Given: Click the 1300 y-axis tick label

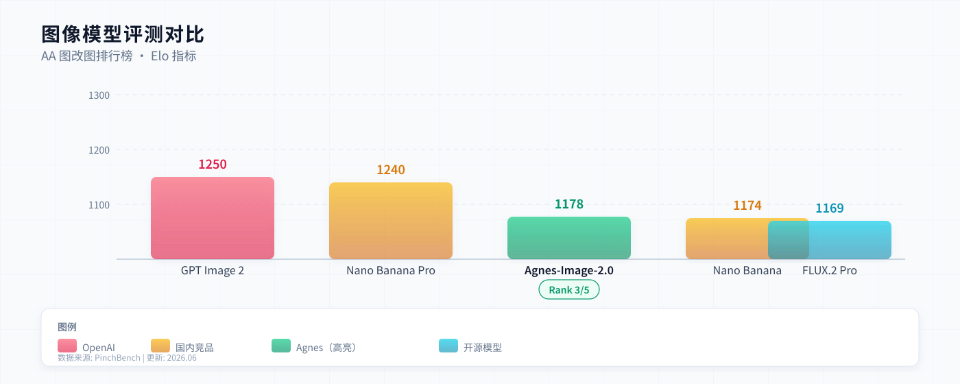Looking at the screenshot, I should 99,95.
